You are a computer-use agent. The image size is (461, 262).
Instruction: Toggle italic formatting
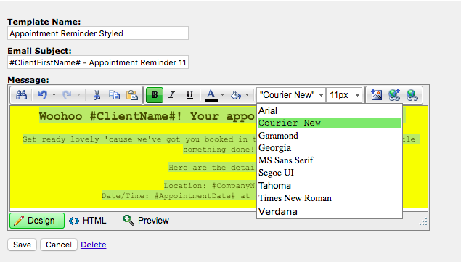(x=172, y=95)
